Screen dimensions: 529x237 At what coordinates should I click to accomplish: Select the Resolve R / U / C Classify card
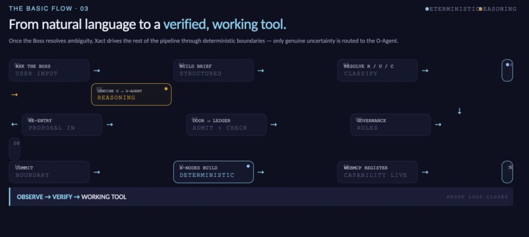point(377,70)
